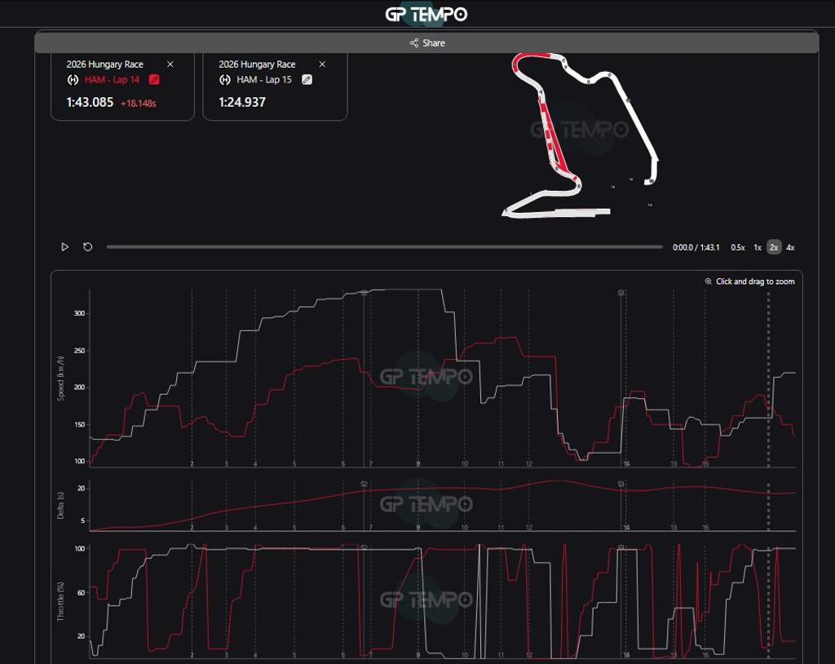
Task: Start playback with the play button
Action: pos(64,246)
